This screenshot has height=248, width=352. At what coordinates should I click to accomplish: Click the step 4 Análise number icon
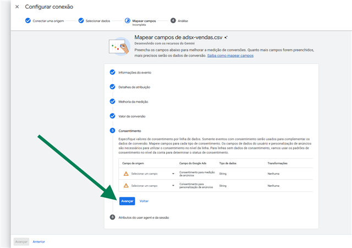[x=173, y=21]
